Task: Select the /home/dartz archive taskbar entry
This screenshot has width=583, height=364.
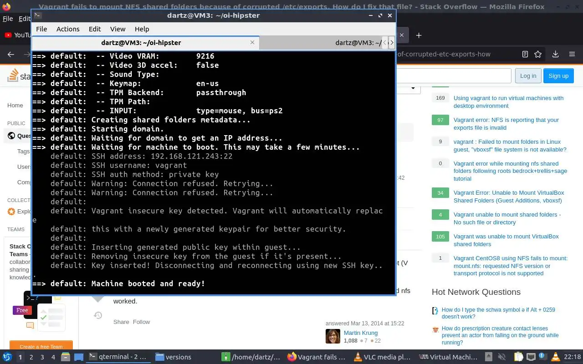Action: (x=251, y=357)
